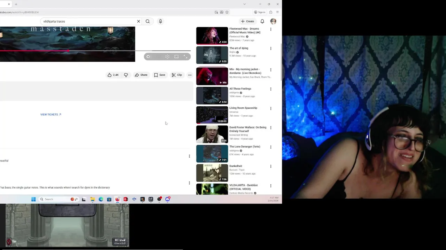The image size is (446, 250).
Task: Open The art of dying video title
Action: [239, 48]
